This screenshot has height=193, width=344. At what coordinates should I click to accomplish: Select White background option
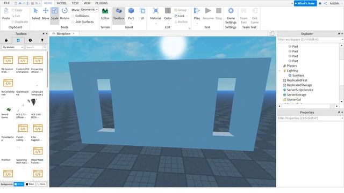coord(19,184)
